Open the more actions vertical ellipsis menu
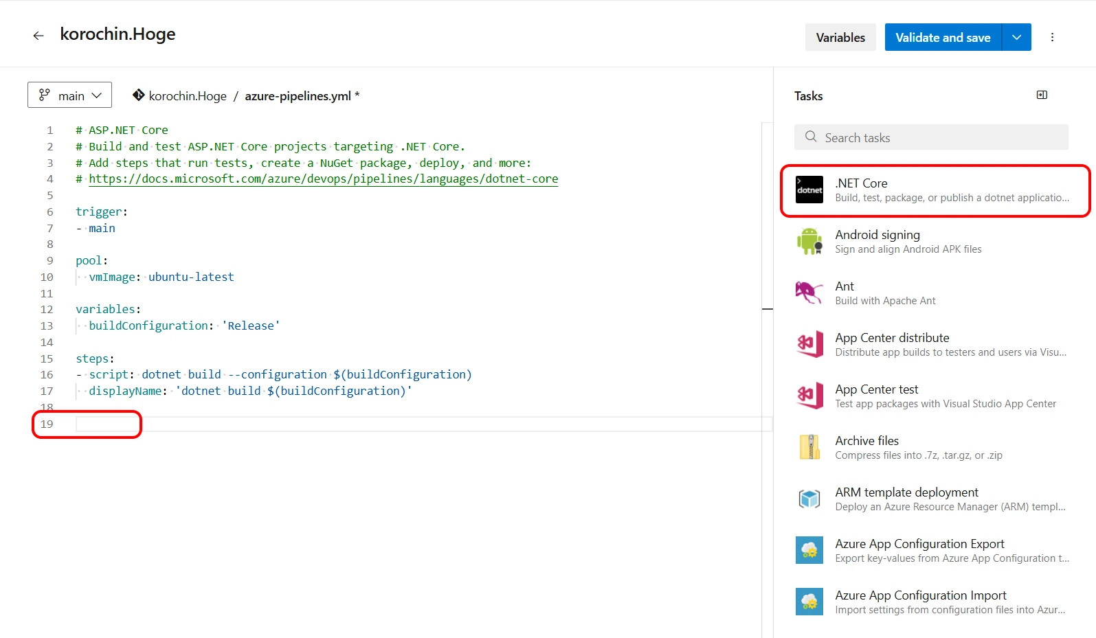1096x638 pixels. 1052,37
